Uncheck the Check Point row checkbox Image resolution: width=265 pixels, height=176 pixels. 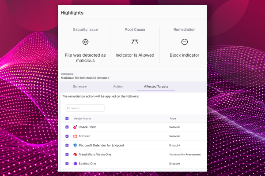tap(67, 127)
